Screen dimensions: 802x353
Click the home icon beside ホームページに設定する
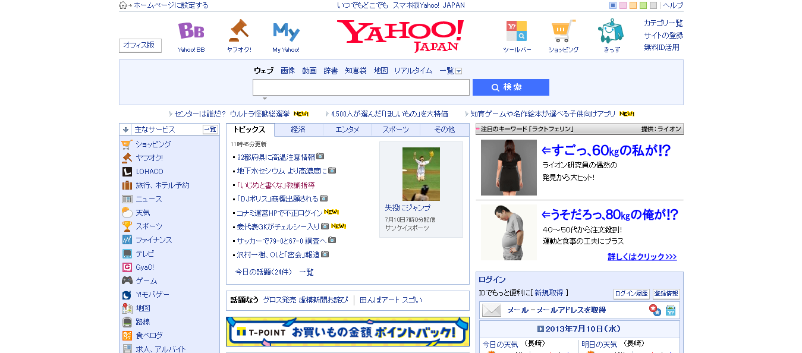pyautogui.click(x=123, y=5)
